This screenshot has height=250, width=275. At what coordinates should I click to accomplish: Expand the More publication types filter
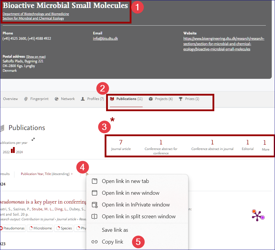(x=265, y=145)
